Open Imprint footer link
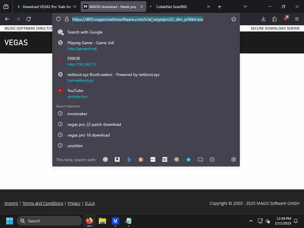304x228 pixels. (x=11, y=203)
